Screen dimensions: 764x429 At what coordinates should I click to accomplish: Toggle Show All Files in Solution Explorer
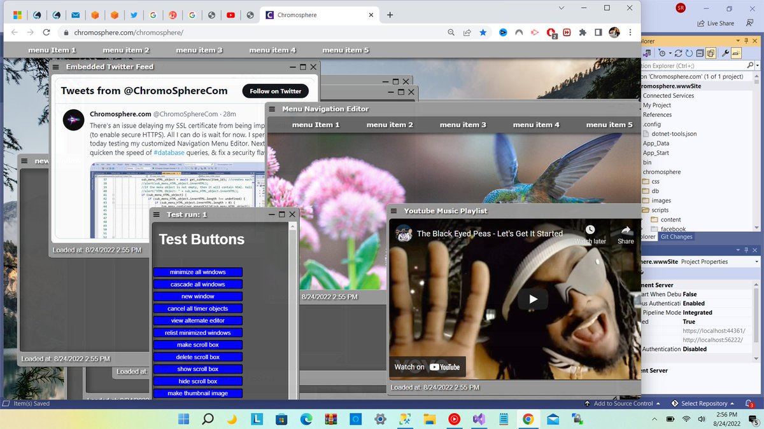pyautogui.click(x=711, y=53)
